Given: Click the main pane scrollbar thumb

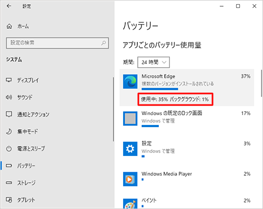Looking at the screenshot, I should tap(261, 83).
